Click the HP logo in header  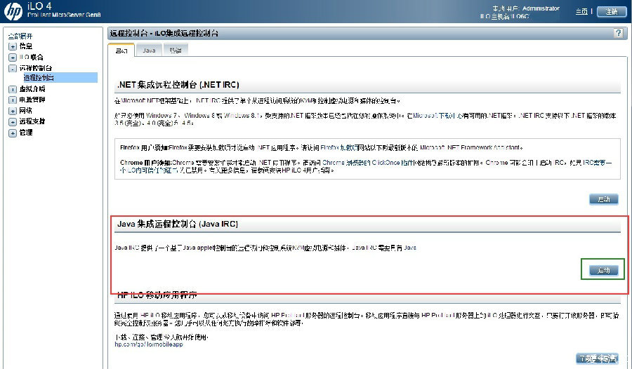(13, 11)
